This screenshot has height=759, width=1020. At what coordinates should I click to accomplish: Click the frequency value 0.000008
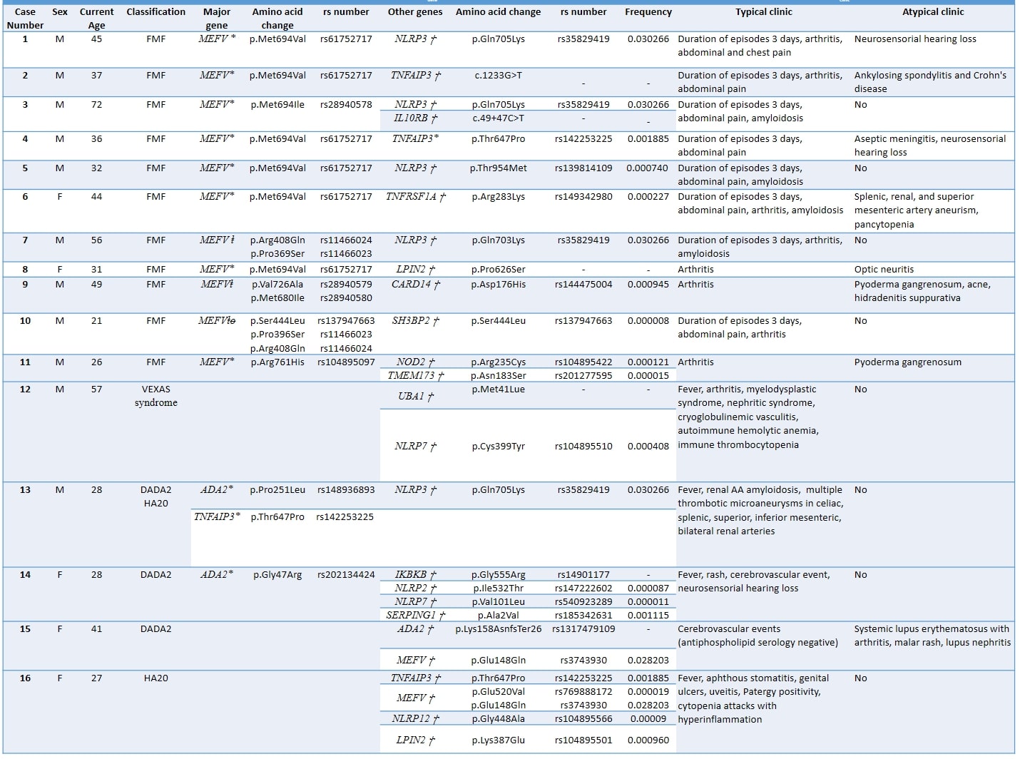[648, 321]
